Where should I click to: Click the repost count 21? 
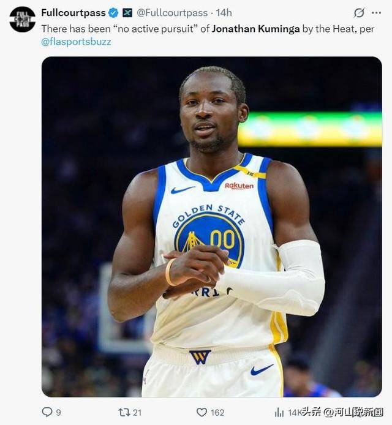click(137, 413)
